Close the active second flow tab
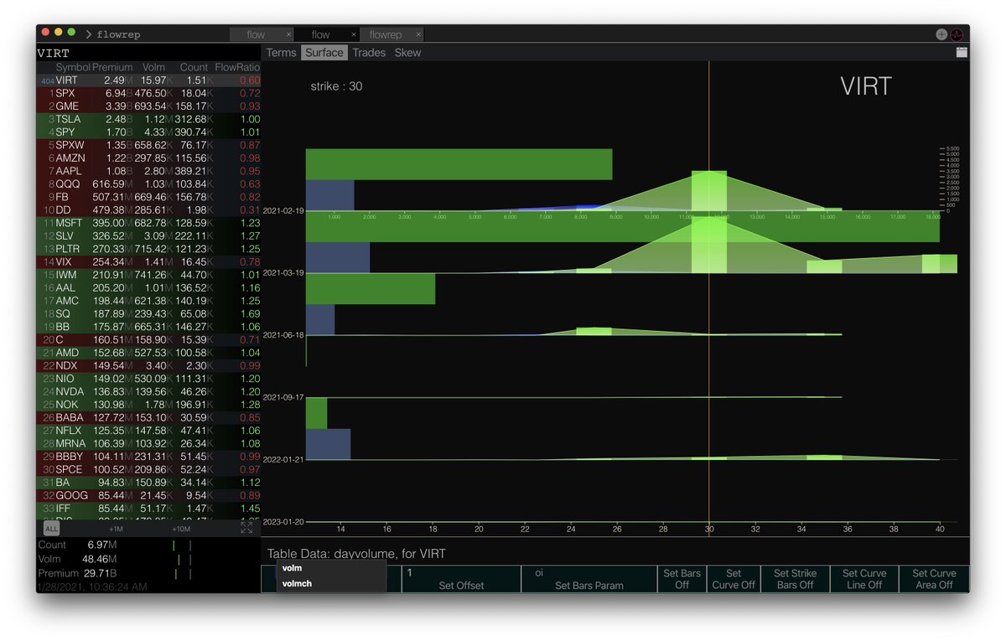The width and height of the screenshot is (1006, 641). pos(354,34)
